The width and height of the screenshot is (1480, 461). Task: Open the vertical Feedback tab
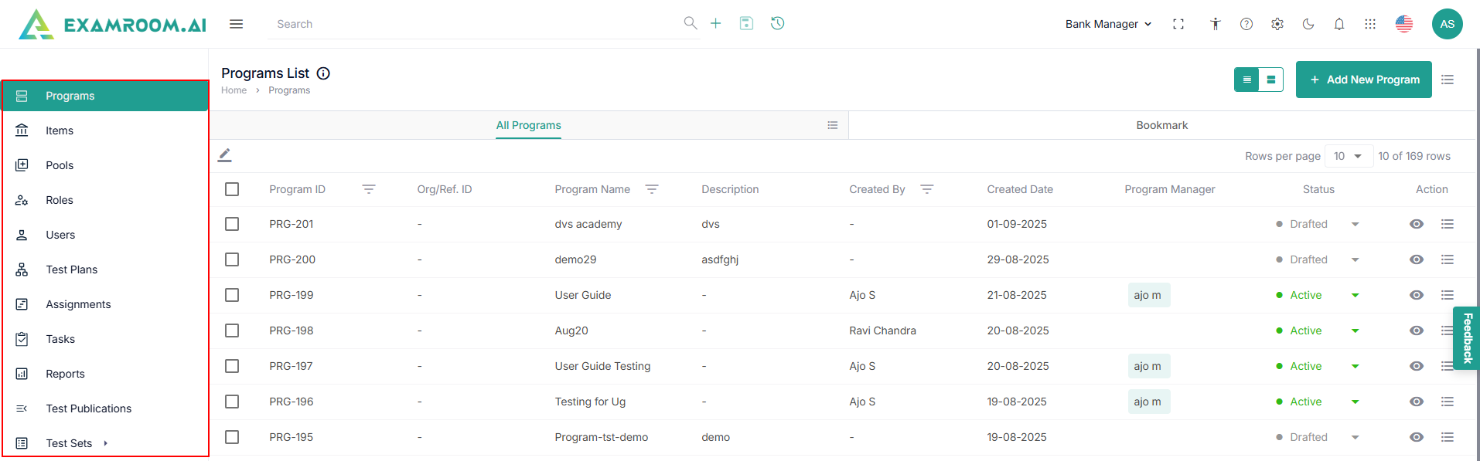pyautogui.click(x=1467, y=338)
